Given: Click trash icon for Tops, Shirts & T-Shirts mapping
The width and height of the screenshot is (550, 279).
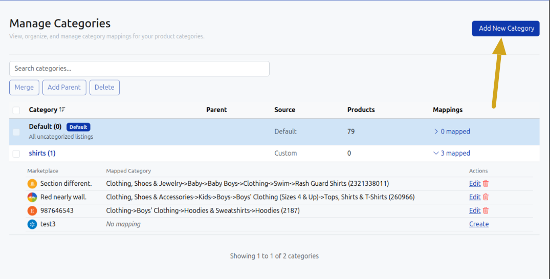Looking at the screenshot, I should click(x=486, y=197).
